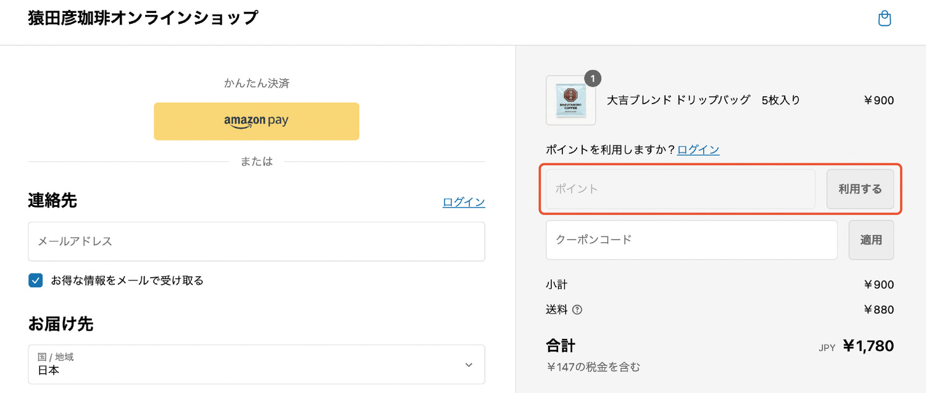The width and height of the screenshot is (926, 393).
Task: Open the shopping bag cart icon
Action: pyautogui.click(x=885, y=18)
